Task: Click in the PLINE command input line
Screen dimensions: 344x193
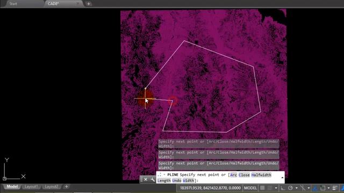Action: click(220, 177)
